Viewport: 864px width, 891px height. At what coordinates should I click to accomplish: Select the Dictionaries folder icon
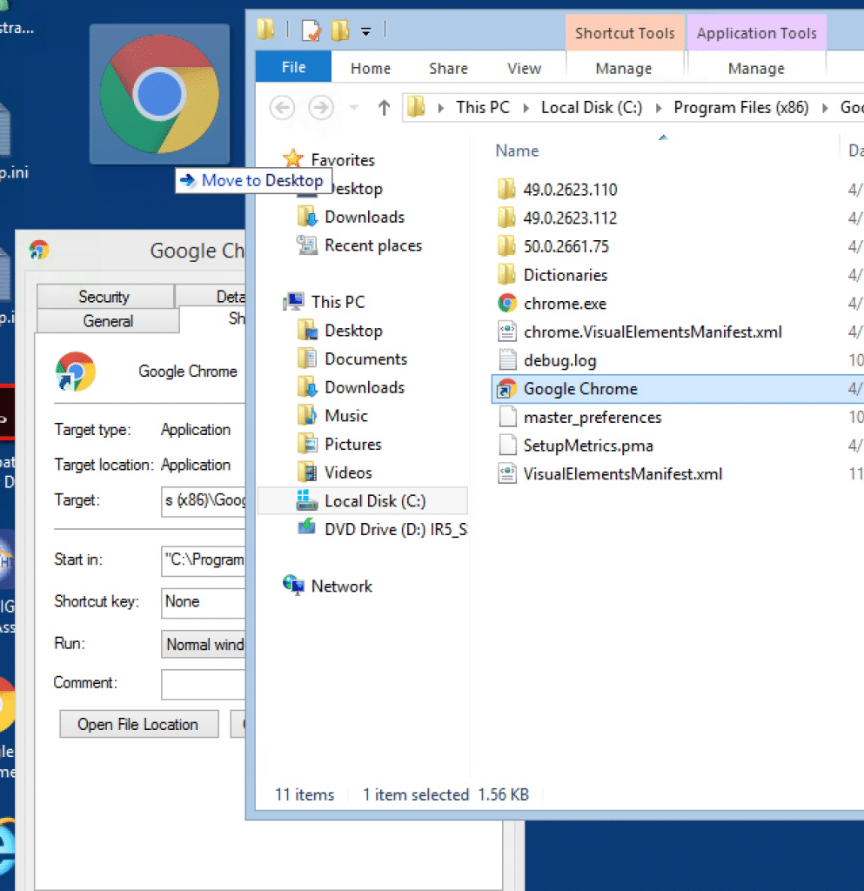coord(506,274)
